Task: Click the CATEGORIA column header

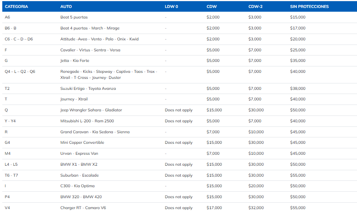Action: [x=16, y=6]
